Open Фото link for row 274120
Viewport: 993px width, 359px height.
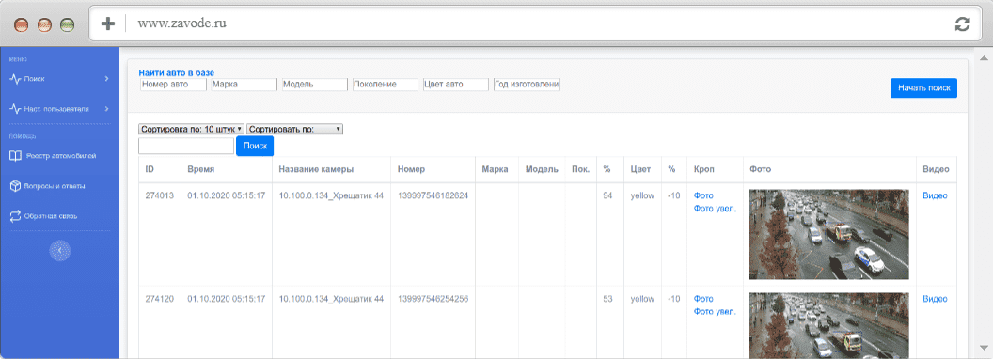tap(703, 299)
